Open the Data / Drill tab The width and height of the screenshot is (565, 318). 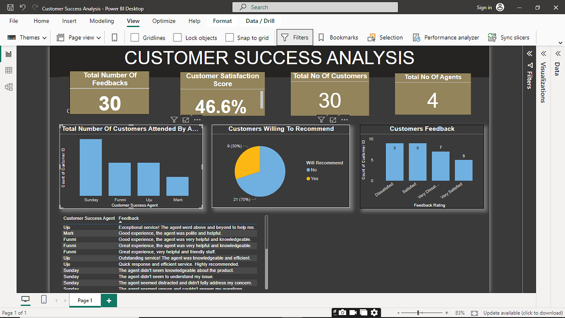tap(260, 21)
